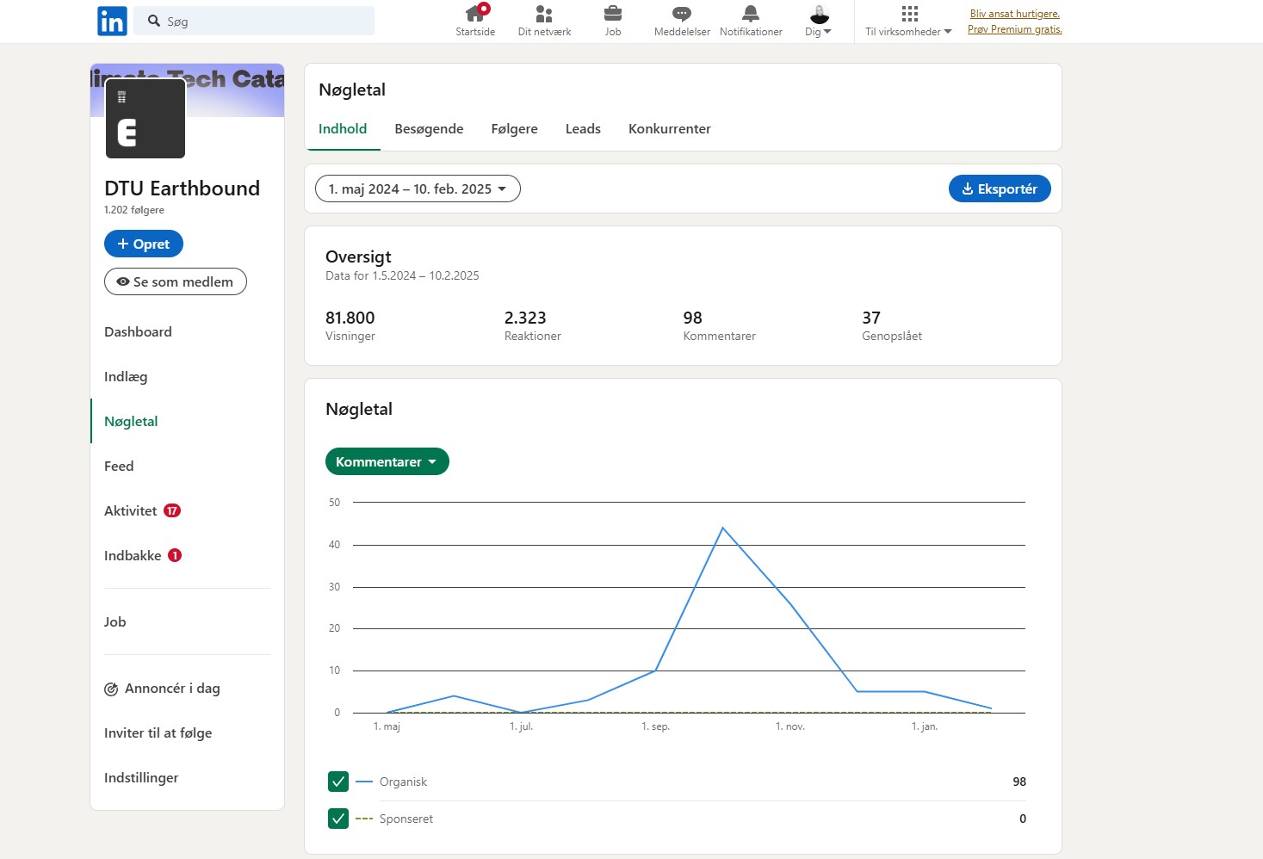Click the '1. sep.' axis label

pos(656,726)
